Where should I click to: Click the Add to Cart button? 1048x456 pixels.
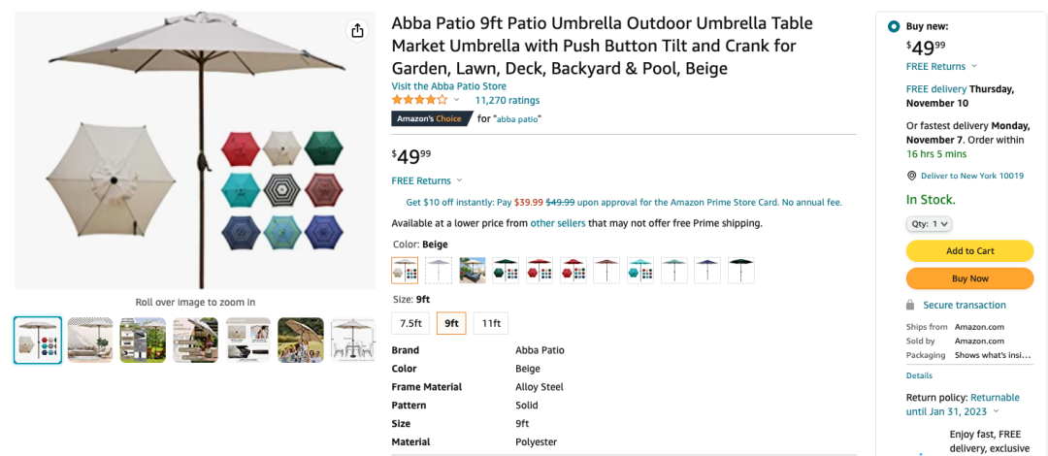(x=969, y=250)
